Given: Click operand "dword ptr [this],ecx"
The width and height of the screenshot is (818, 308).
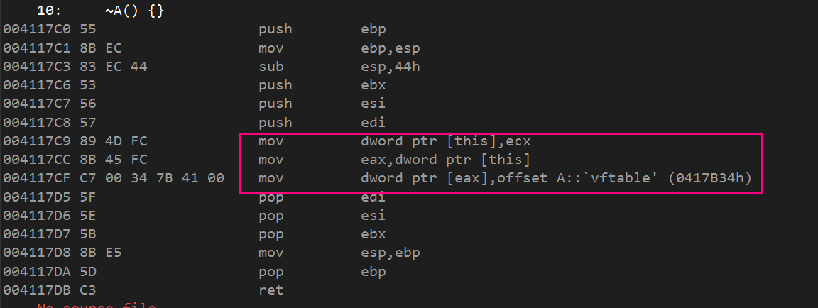Looking at the screenshot, I should 445,141.
